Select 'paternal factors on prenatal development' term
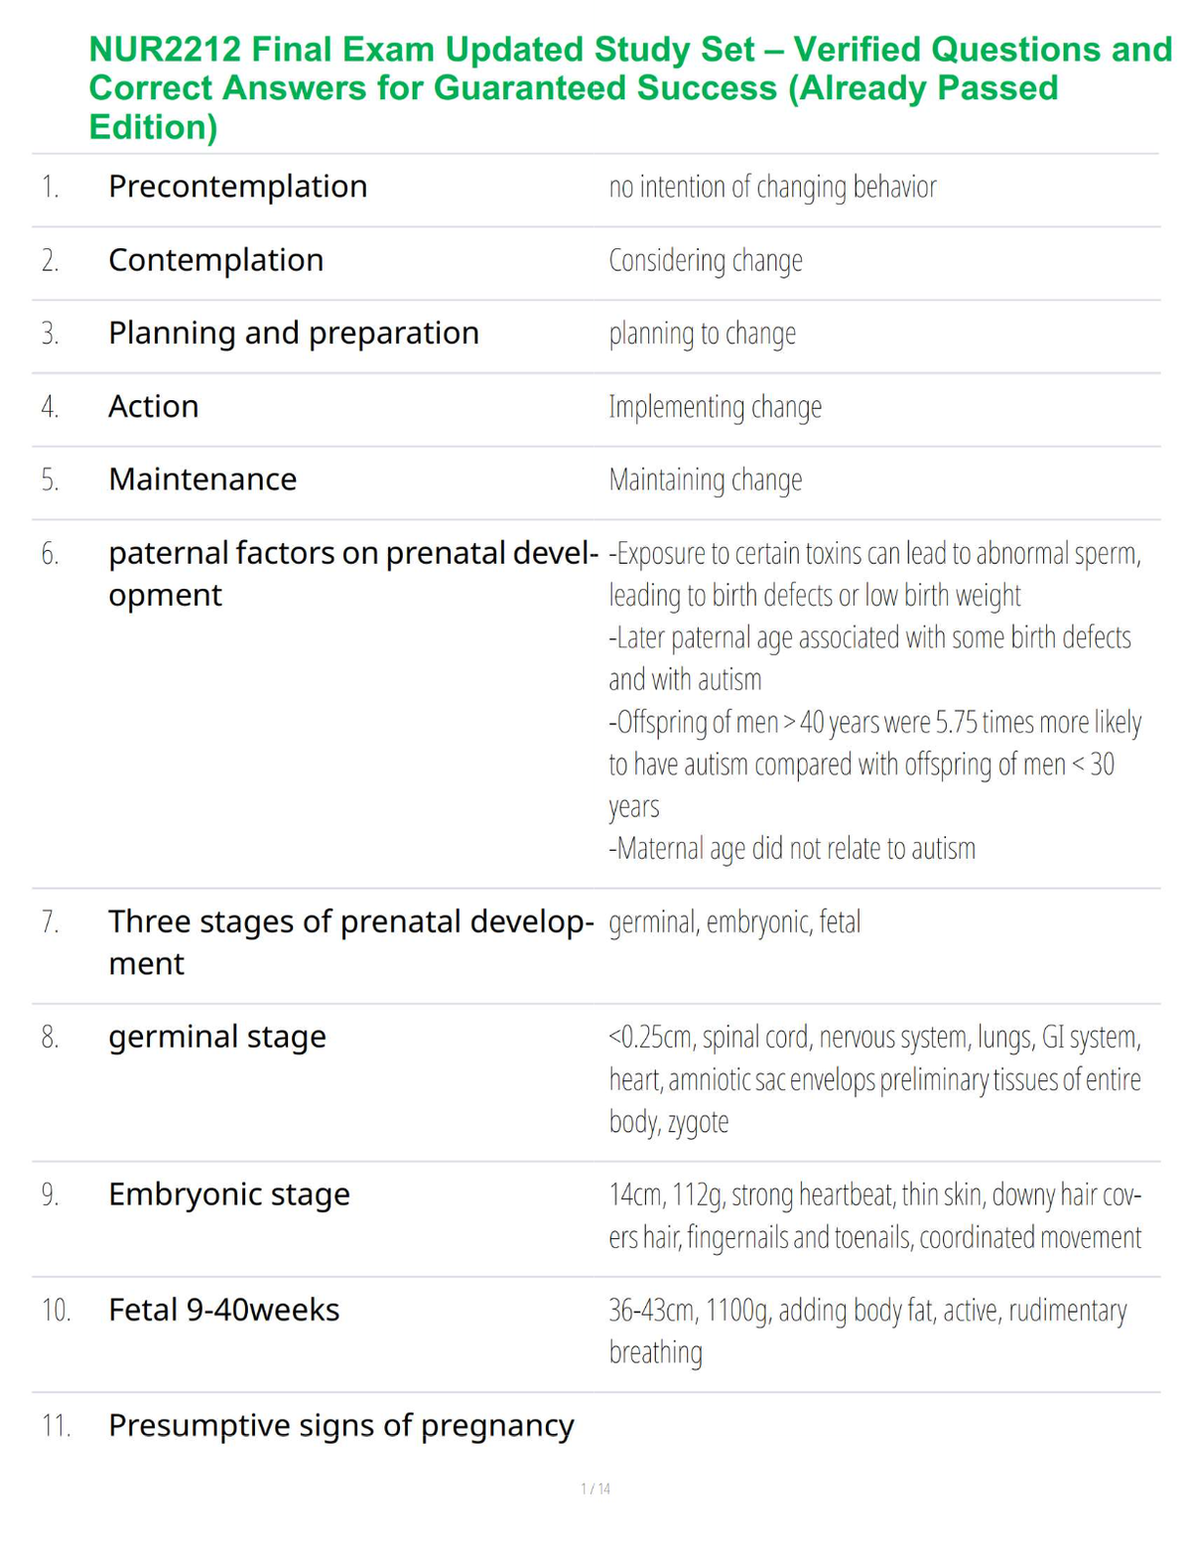This screenshot has width=1191, height=1542. click(x=353, y=574)
